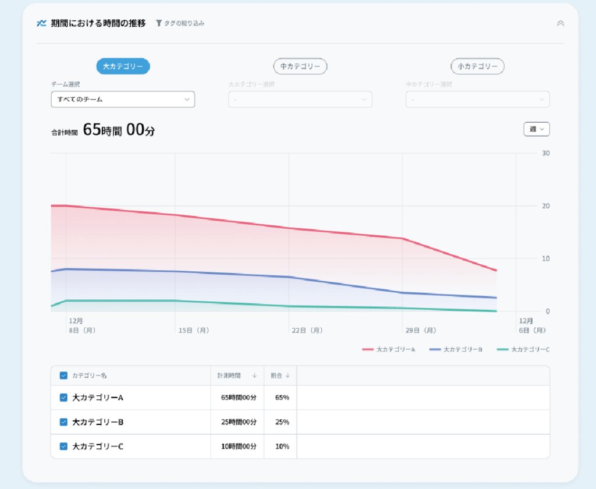Click the 大カテゴリーA red legend marker
The height and width of the screenshot is (489, 596).
(368, 349)
